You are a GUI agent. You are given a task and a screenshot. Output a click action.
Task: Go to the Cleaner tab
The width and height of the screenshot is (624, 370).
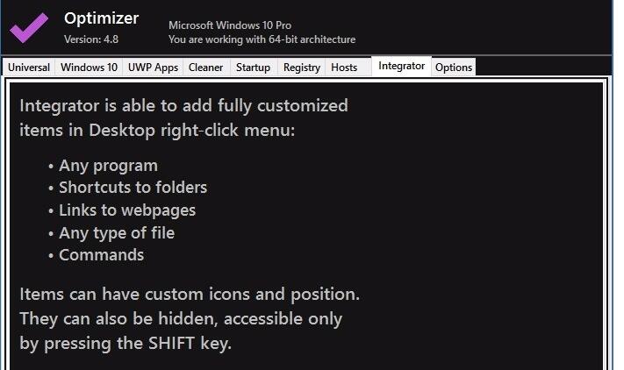205,68
